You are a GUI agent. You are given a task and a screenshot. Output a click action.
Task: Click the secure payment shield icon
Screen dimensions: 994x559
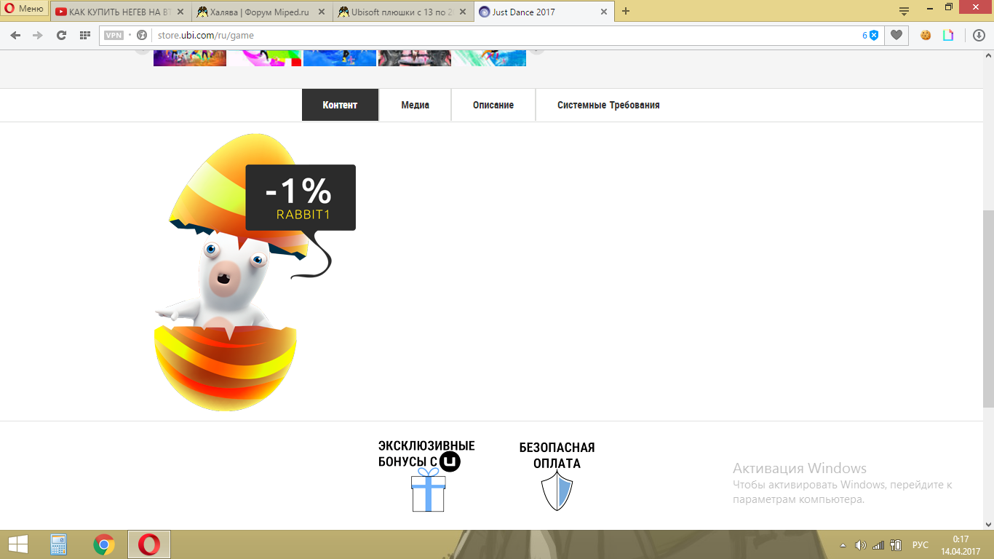click(557, 491)
